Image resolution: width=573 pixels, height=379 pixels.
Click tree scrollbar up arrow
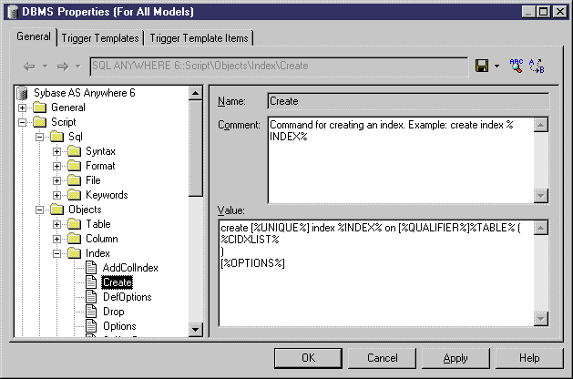[x=196, y=93]
